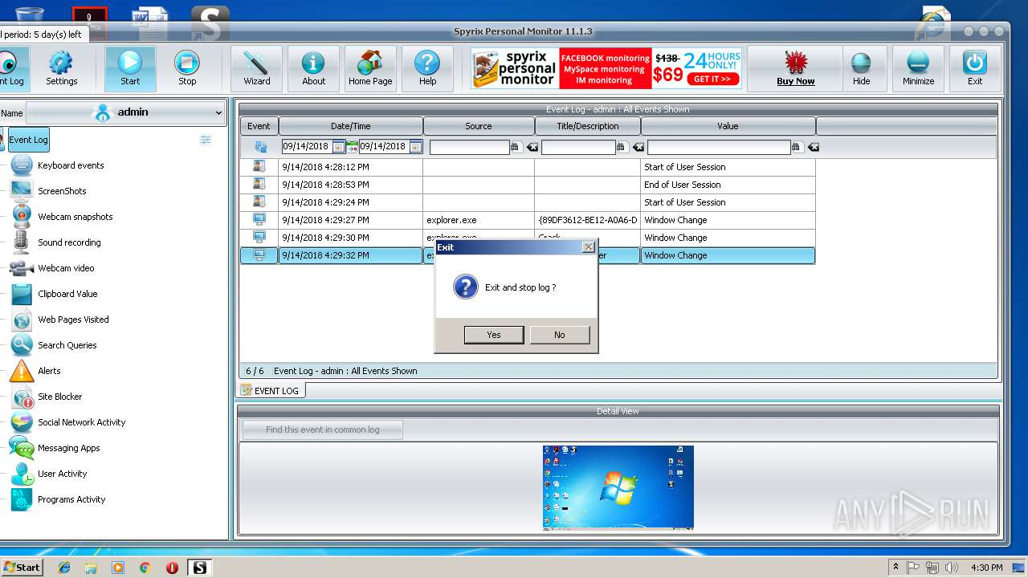Click No in the Exit dialog
Viewport: 1028px width, 578px height.
[x=559, y=335]
